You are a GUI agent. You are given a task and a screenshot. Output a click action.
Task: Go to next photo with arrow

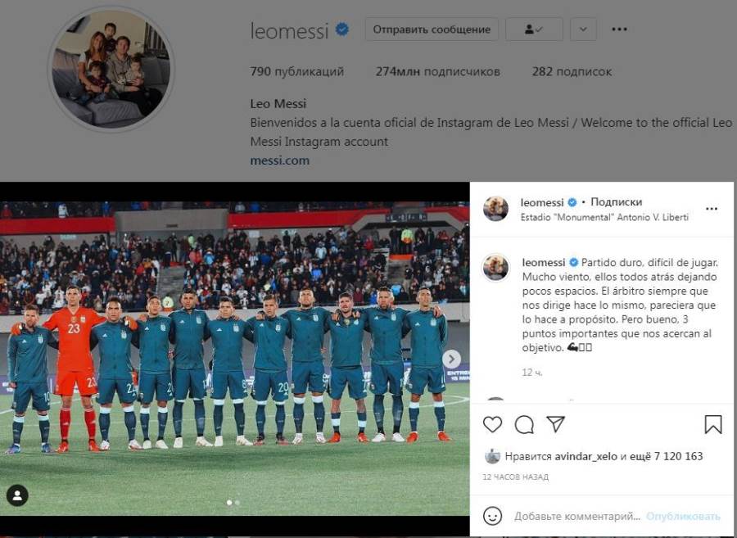pos(451,359)
